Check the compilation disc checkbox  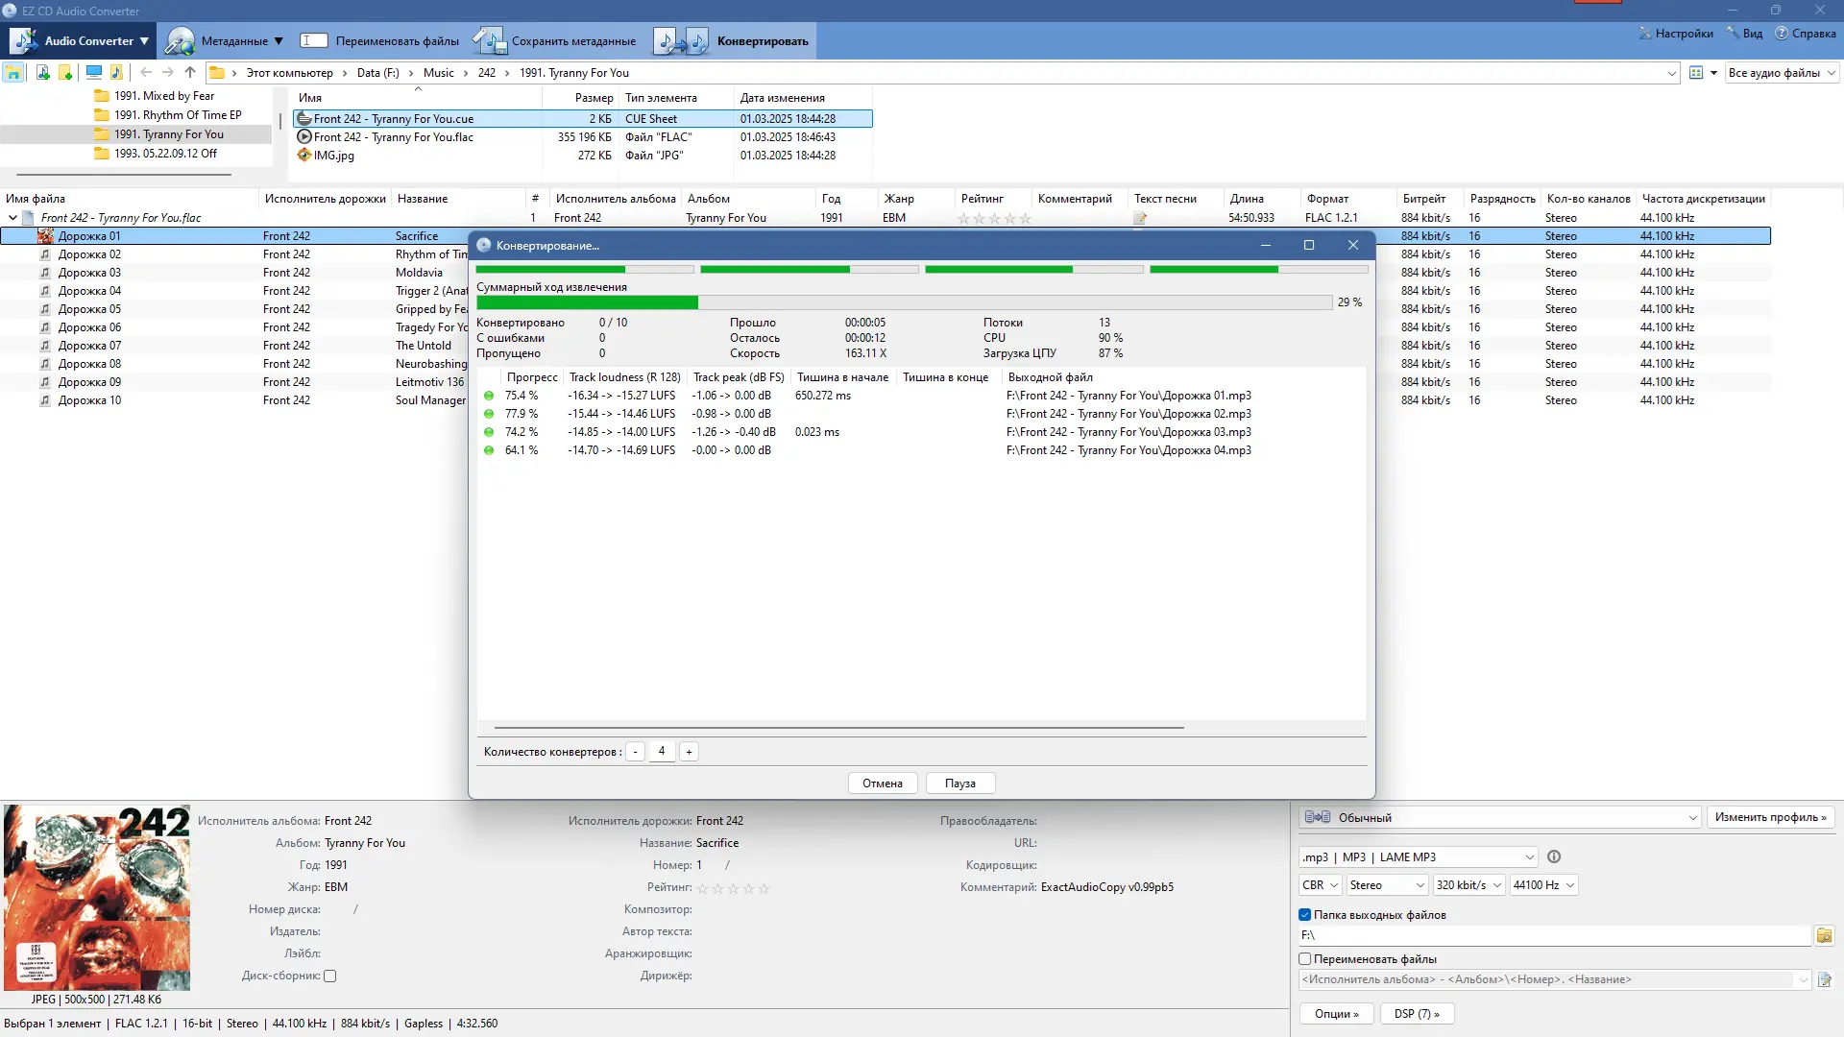coord(330,977)
